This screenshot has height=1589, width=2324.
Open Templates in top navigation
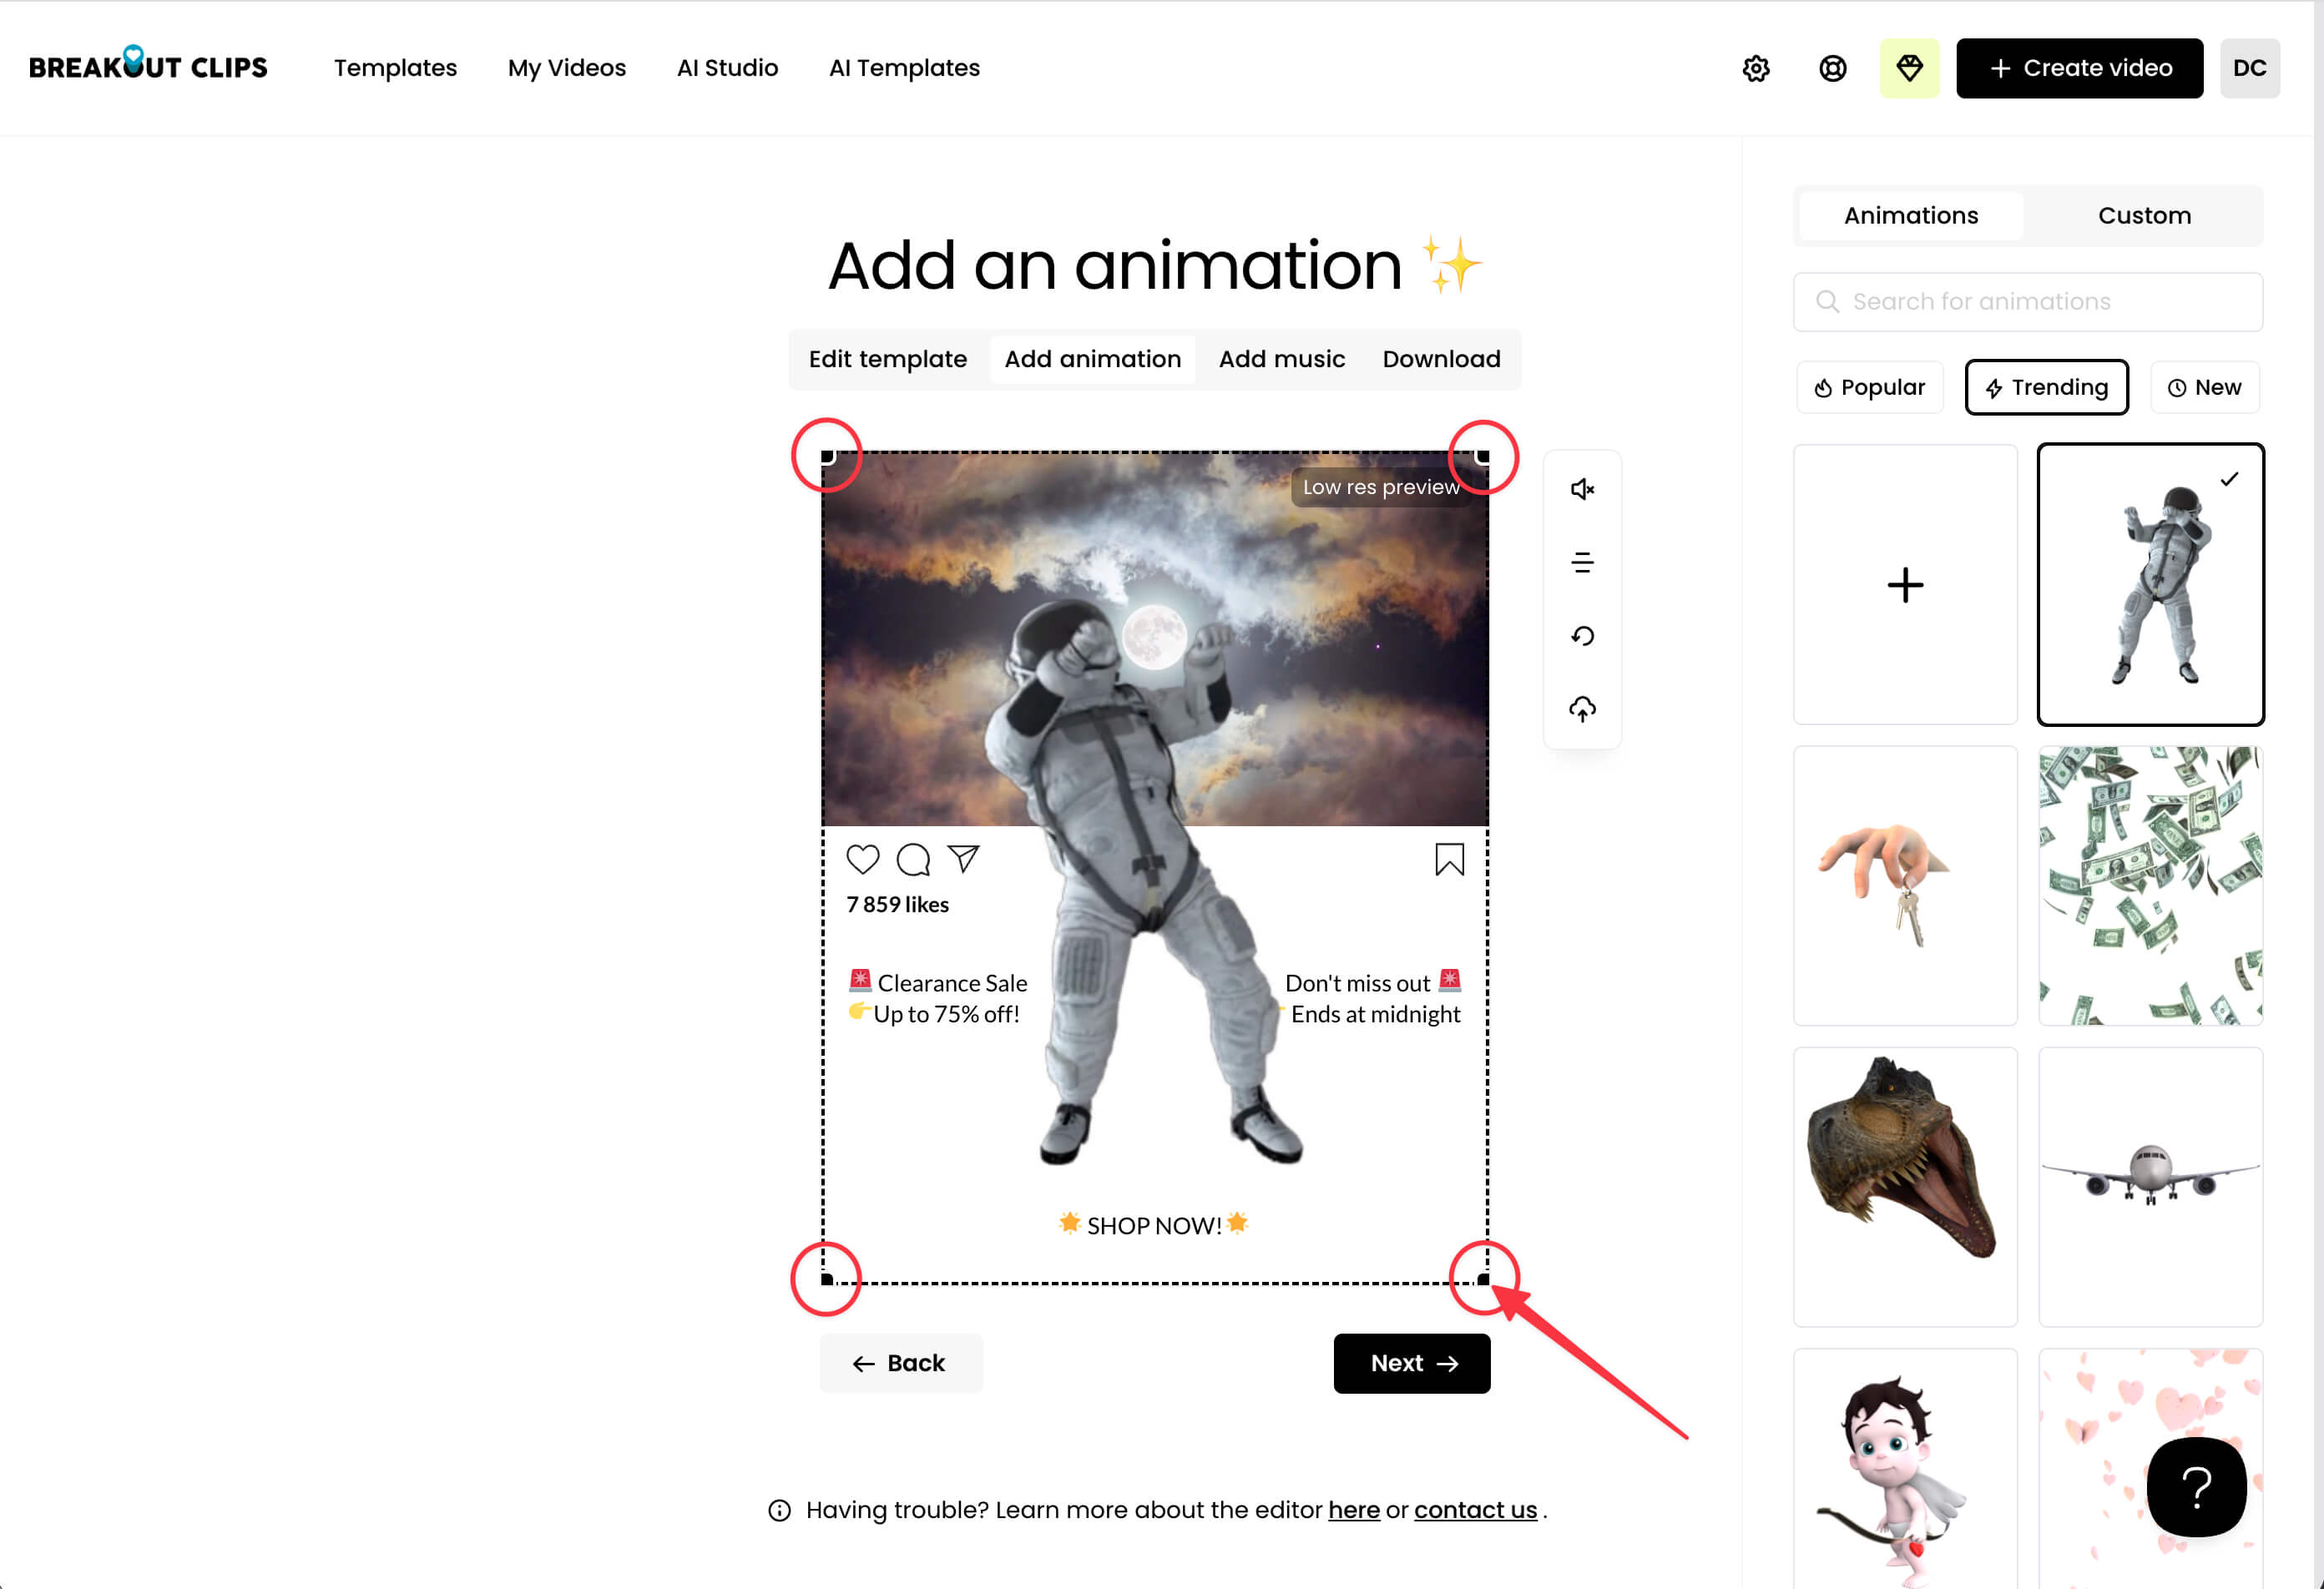[x=395, y=68]
